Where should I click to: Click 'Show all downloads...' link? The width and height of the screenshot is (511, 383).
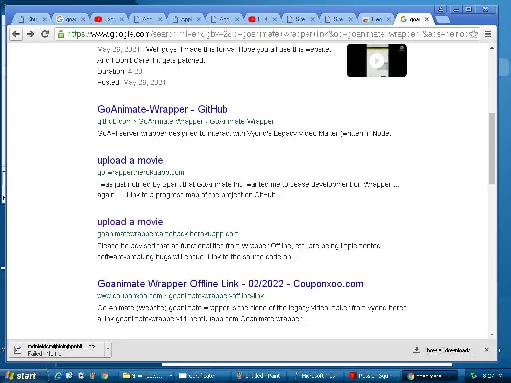tap(449, 350)
